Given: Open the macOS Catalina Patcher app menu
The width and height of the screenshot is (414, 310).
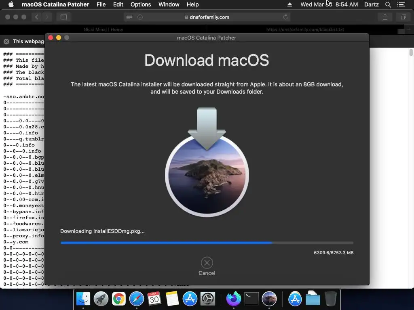Looking at the screenshot, I should 55,4.
